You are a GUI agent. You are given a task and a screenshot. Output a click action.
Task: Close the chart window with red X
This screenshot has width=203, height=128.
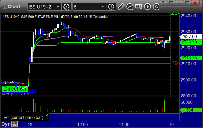[x=195, y=3]
